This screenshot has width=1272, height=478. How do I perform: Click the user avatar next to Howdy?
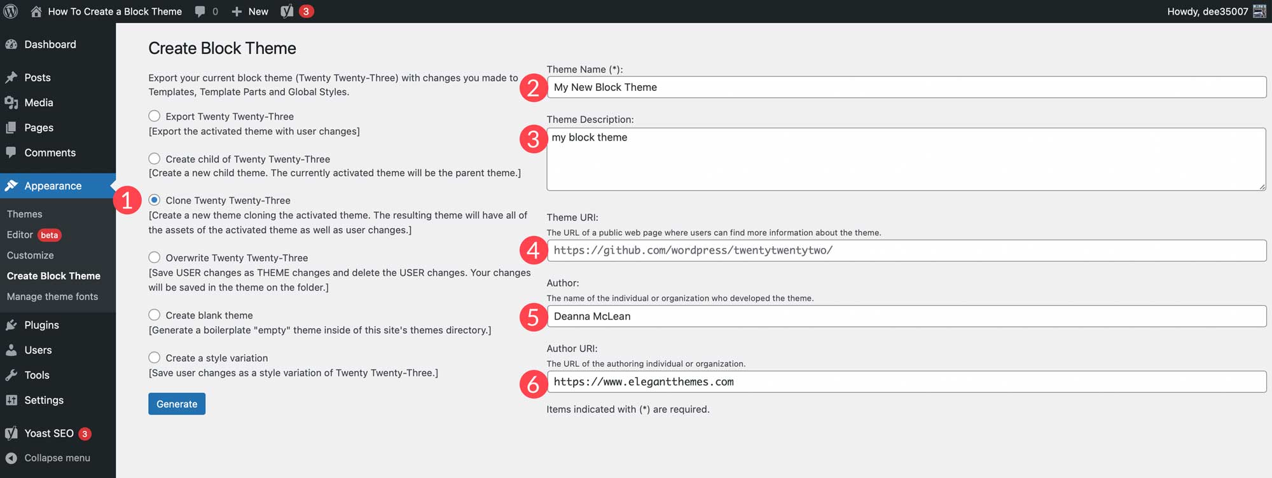[x=1259, y=11]
